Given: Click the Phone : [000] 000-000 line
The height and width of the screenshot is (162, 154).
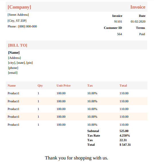Looking at the screenshot, I should 22,27.
